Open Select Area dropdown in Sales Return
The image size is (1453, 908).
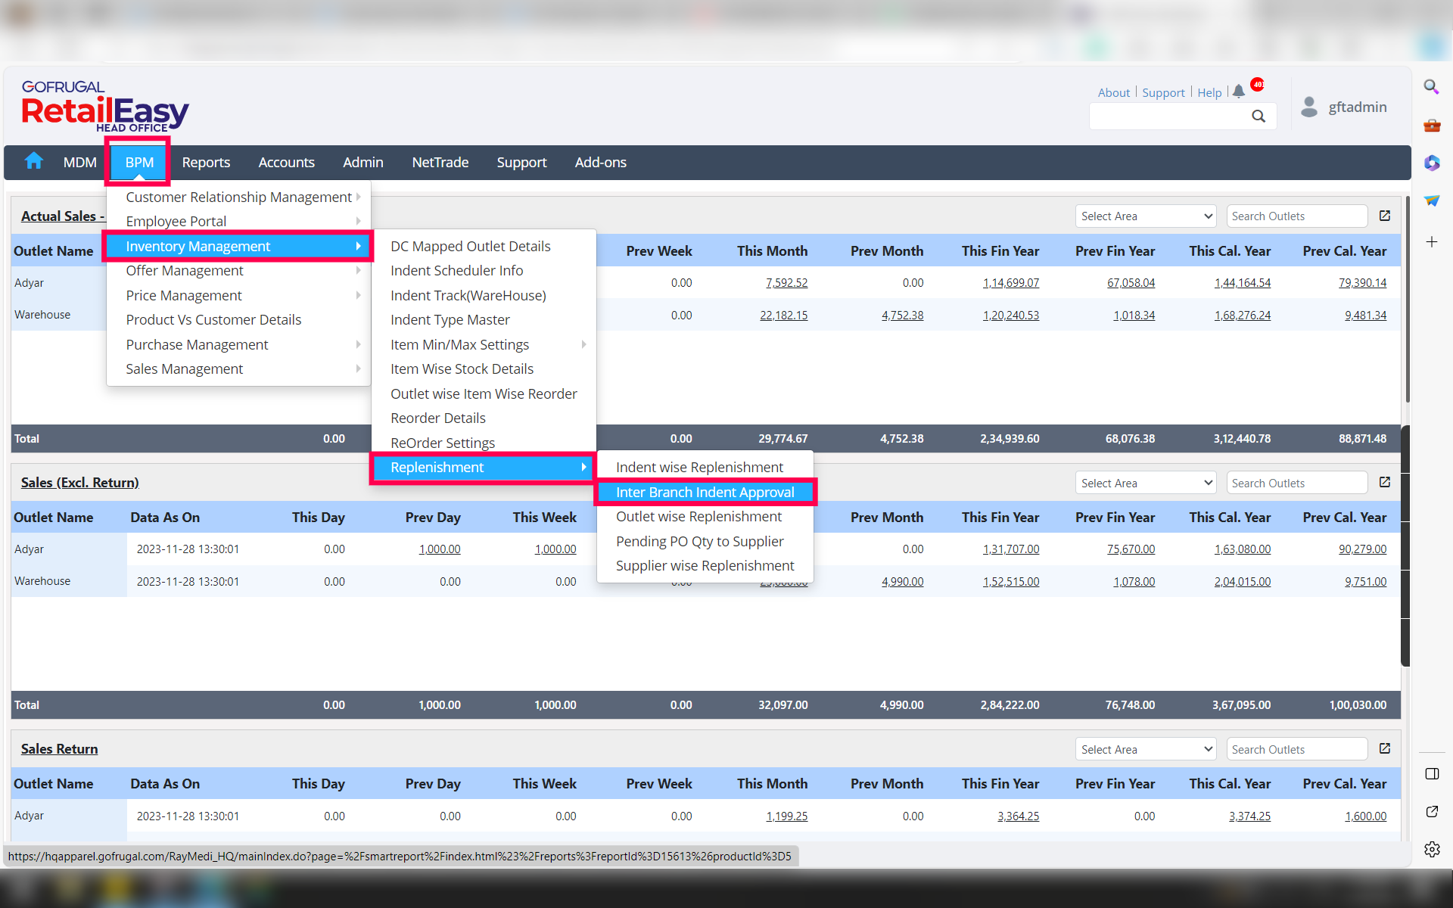1145,749
